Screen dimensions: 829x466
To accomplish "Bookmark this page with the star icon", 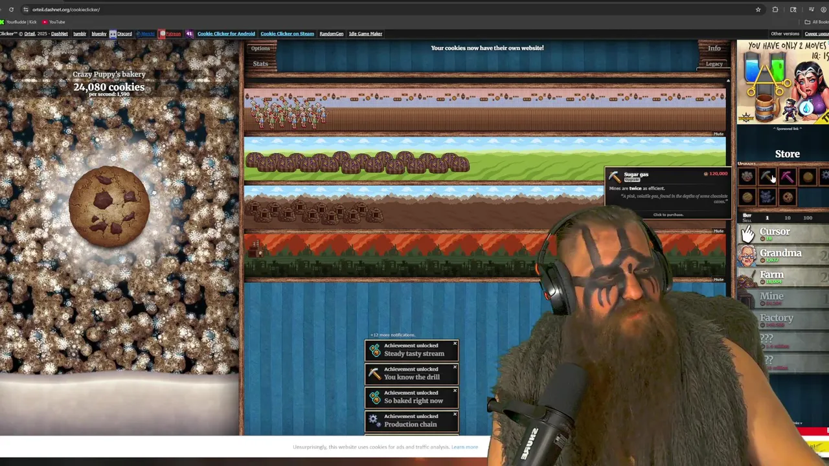I will pyautogui.click(x=758, y=10).
